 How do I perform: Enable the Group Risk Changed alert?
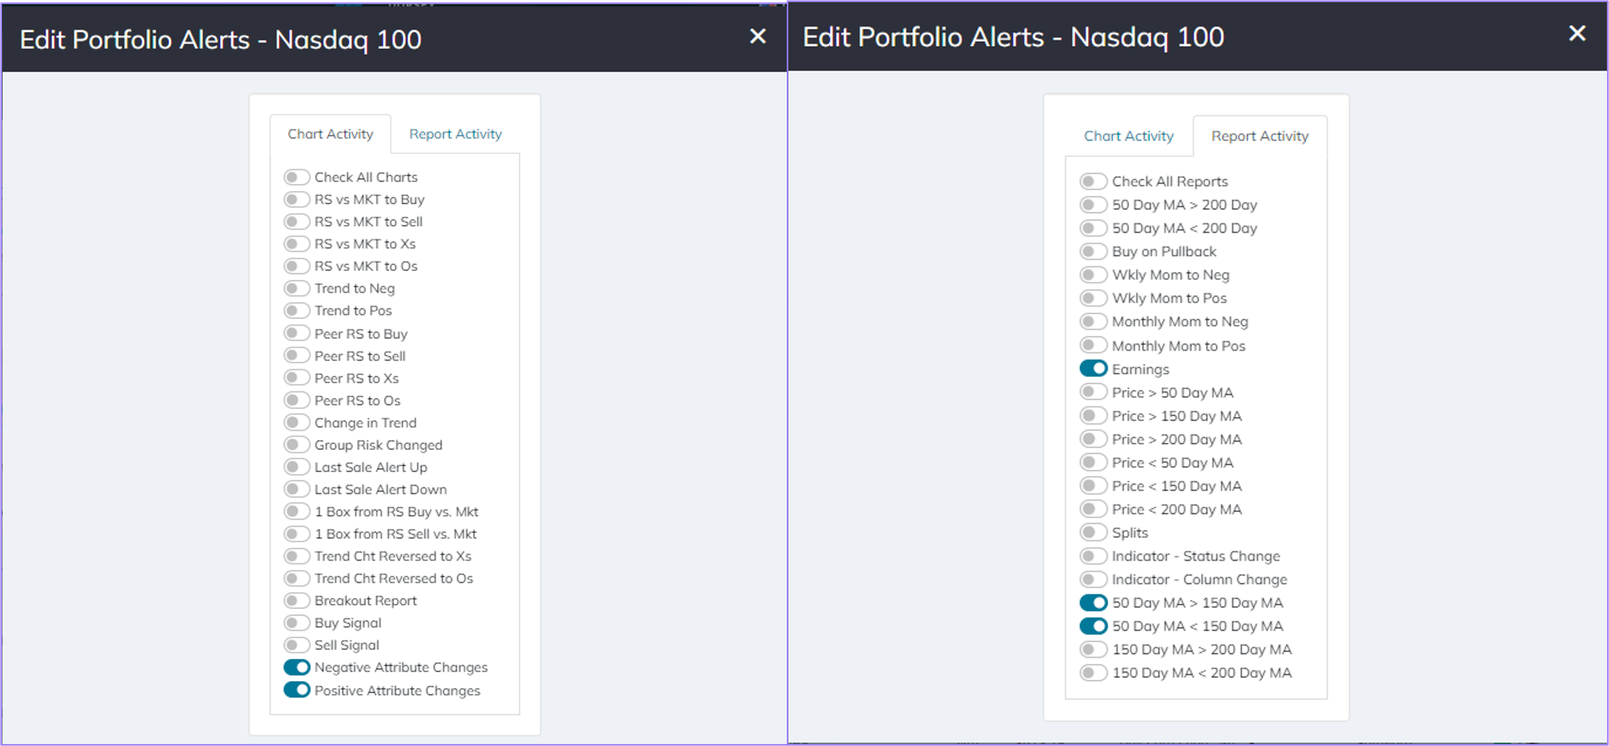297,444
